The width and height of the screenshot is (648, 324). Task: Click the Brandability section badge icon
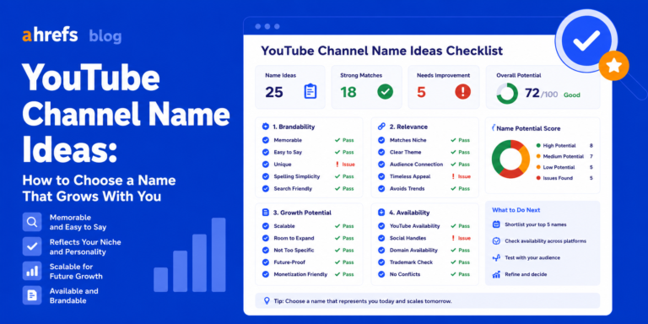[265, 127]
